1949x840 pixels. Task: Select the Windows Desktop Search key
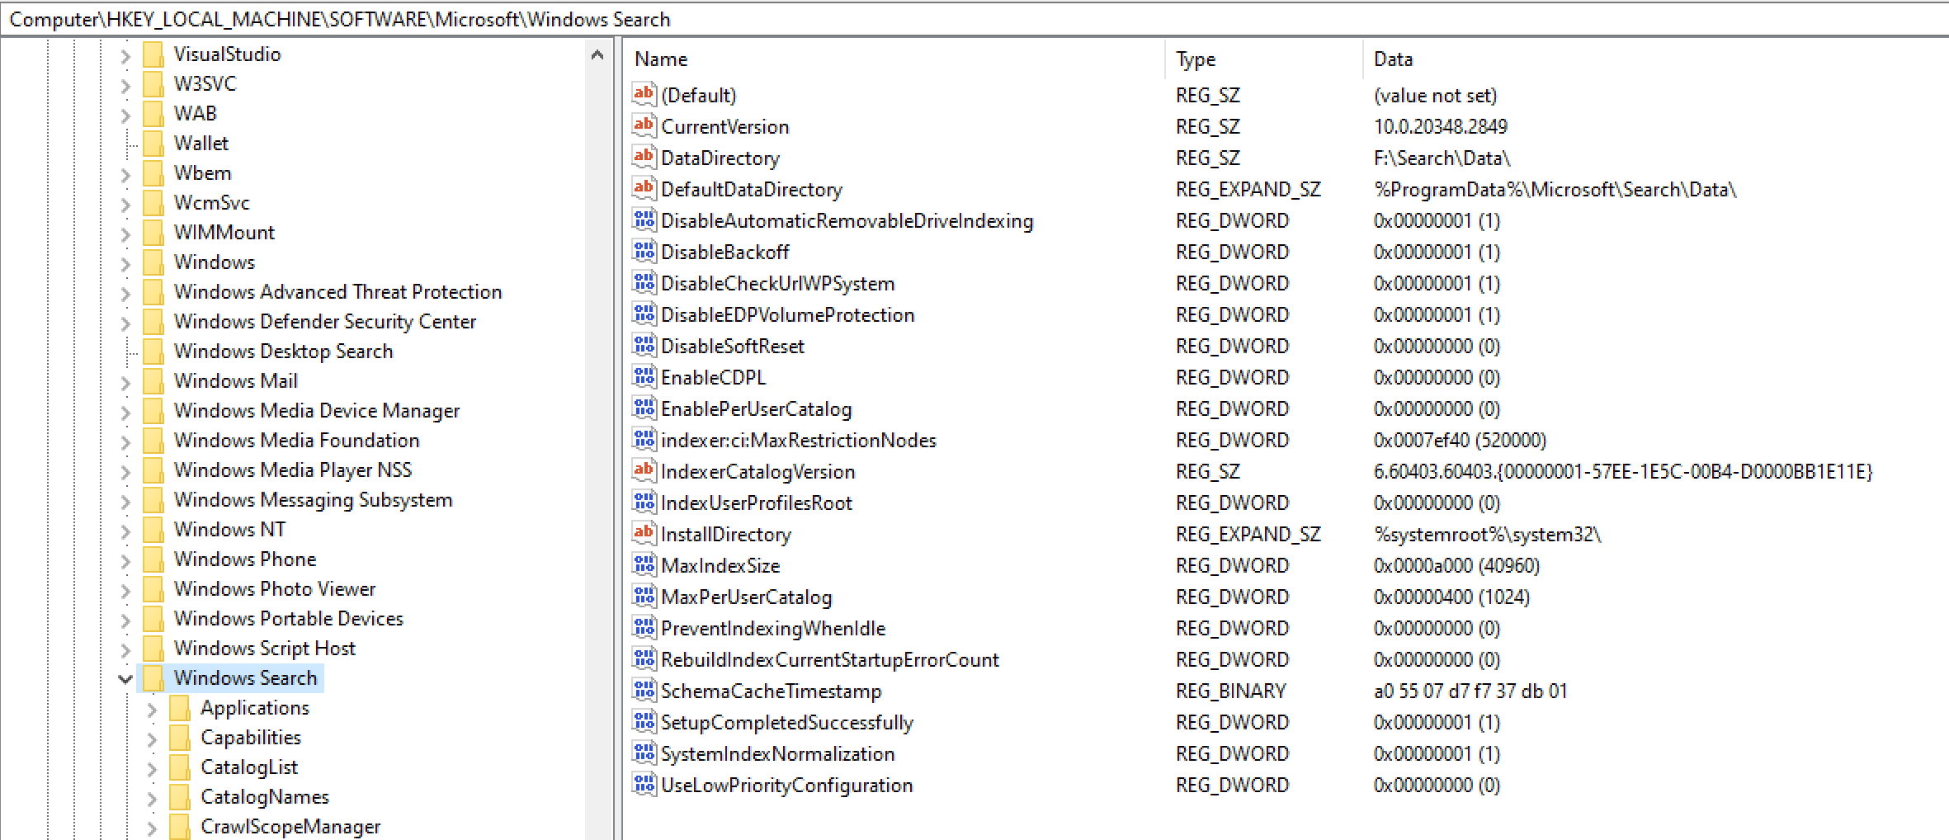(283, 351)
